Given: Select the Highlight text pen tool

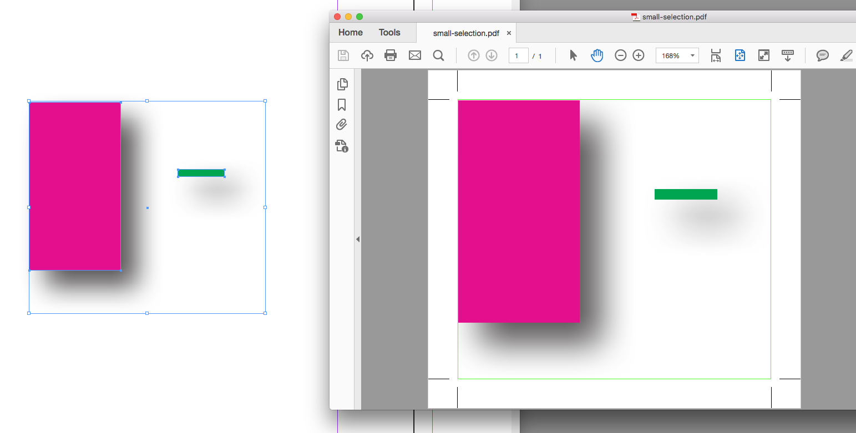Looking at the screenshot, I should [x=847, y=55].
